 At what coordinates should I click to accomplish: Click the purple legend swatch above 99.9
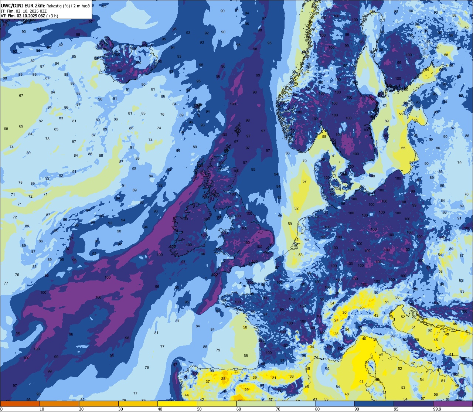click(x=453, y=404)
